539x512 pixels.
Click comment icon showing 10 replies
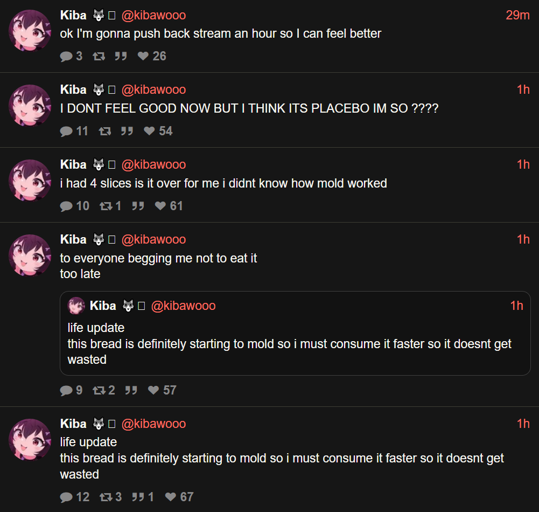66,206
